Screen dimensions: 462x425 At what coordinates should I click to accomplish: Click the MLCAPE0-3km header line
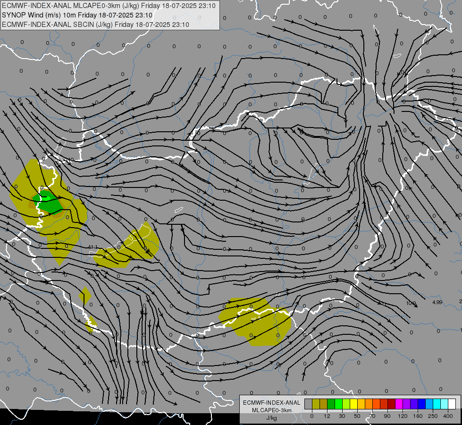[109, 6]
